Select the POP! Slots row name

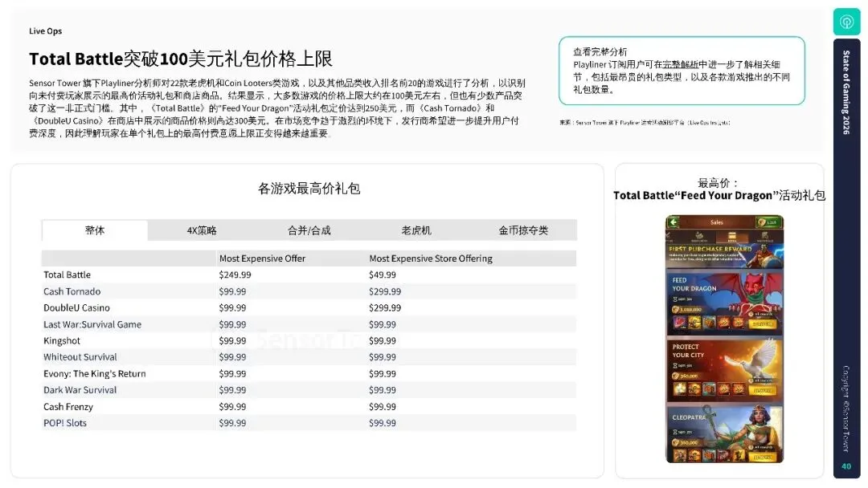point(65,423)
